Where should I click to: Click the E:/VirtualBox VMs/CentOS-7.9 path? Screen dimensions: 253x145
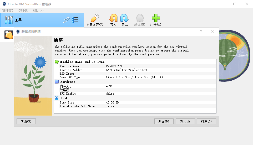(128, 70)
